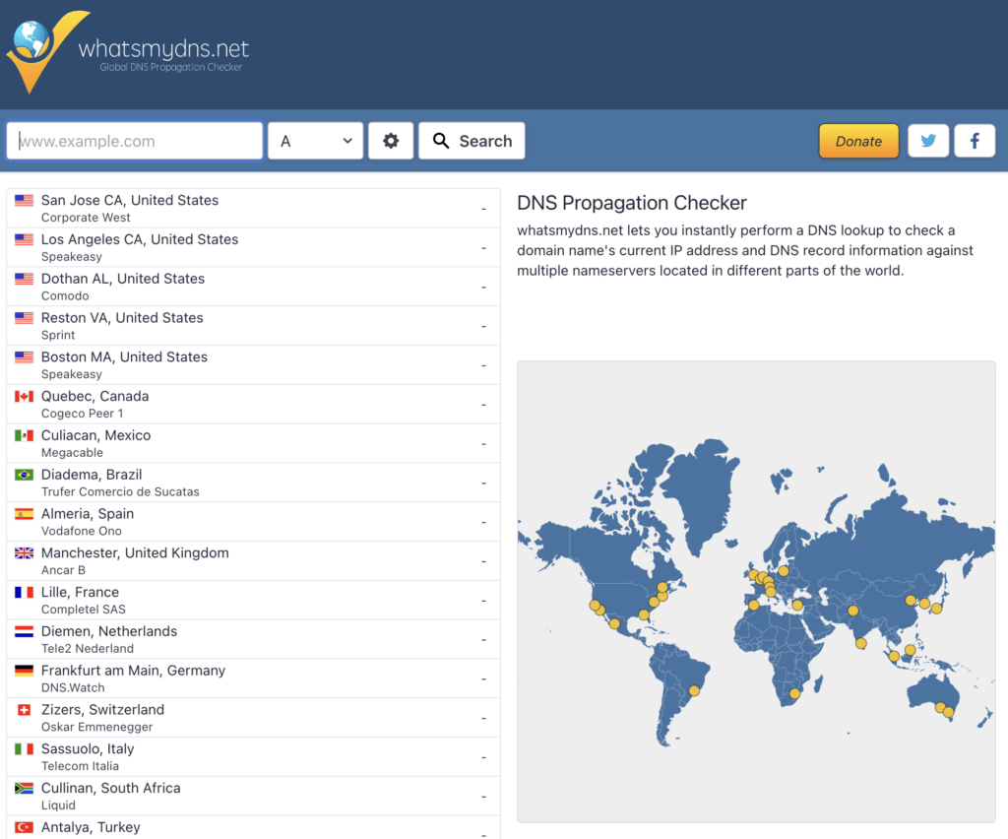Open the A record type dropdown

point(315,141)
